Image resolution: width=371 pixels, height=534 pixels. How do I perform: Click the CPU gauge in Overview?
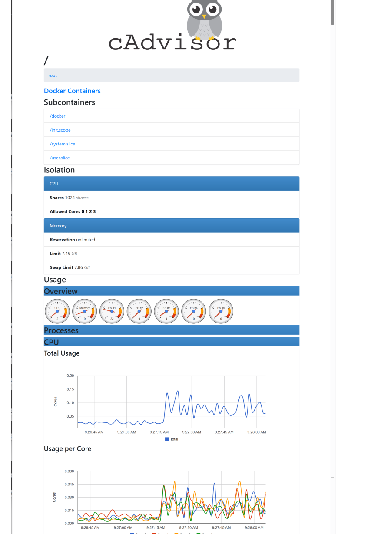click(x=57, y=311)
